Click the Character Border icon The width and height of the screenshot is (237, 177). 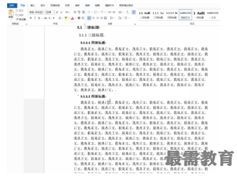pyautogui.click(x=83, y=12)
